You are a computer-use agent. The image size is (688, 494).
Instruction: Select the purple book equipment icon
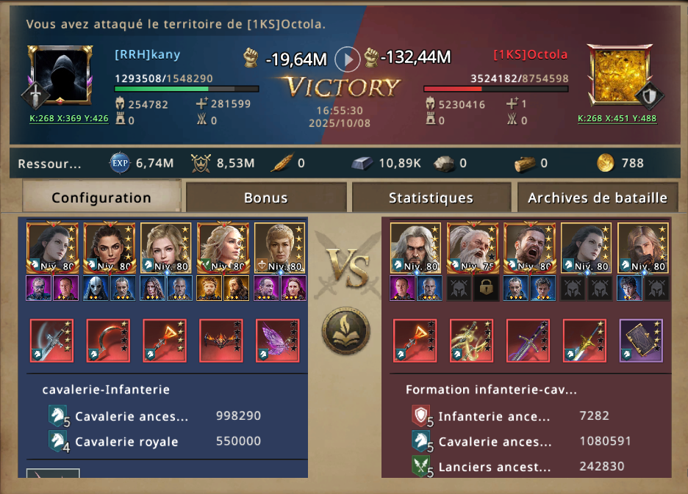[641, 341]
